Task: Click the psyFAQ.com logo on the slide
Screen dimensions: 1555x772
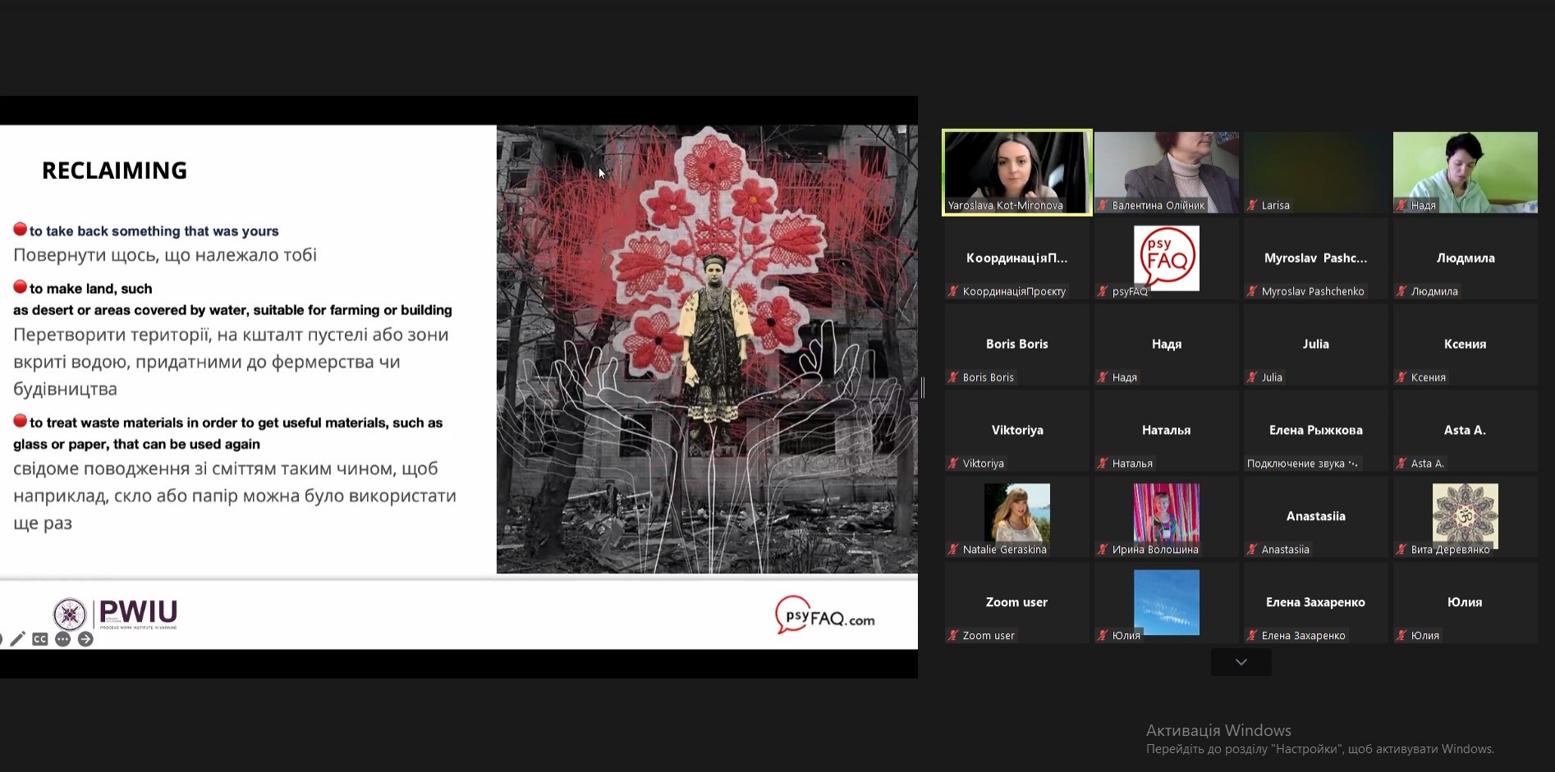Action: click(824, 615)
